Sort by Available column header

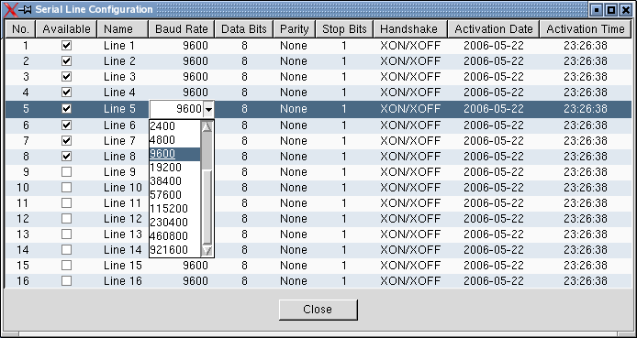pos(66,29)
